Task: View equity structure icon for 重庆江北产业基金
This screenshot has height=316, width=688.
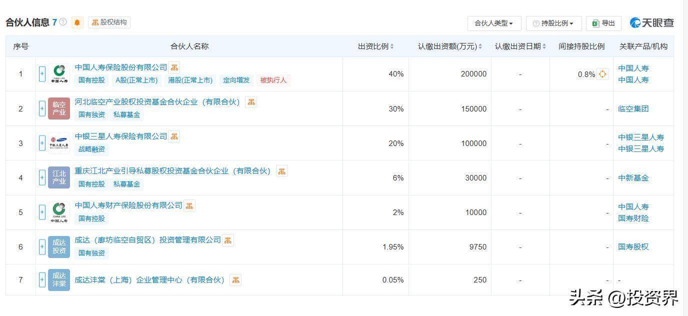Action: coord(282,171)
